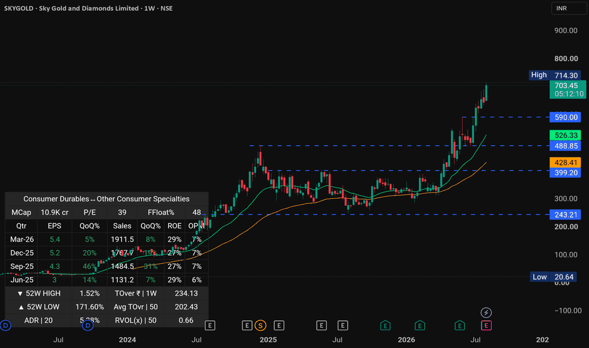Image resolution: width=589 pixels, height=348 pixels.
Task: Click the green E marker nearest the 2026 label
Action: [420, 325]
